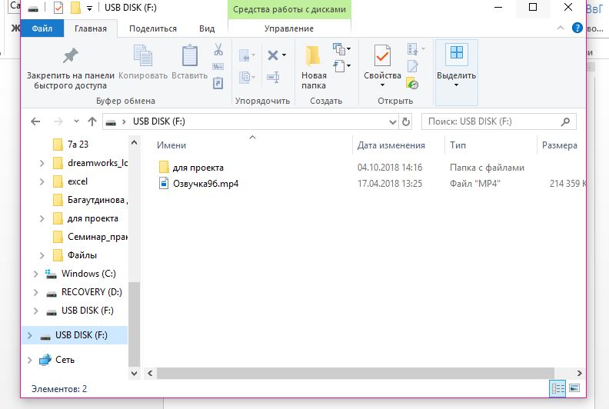Expand the Файлы folder in tree
The image size is (609, 409).
coord(42,255)
